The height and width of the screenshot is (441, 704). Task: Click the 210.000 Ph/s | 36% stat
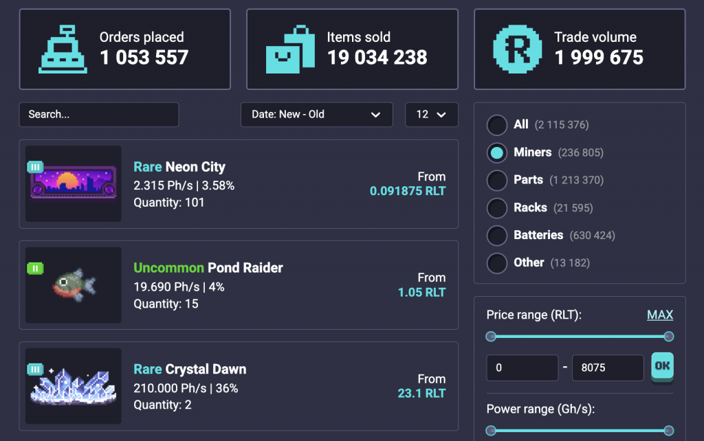(x=186, y=388)
